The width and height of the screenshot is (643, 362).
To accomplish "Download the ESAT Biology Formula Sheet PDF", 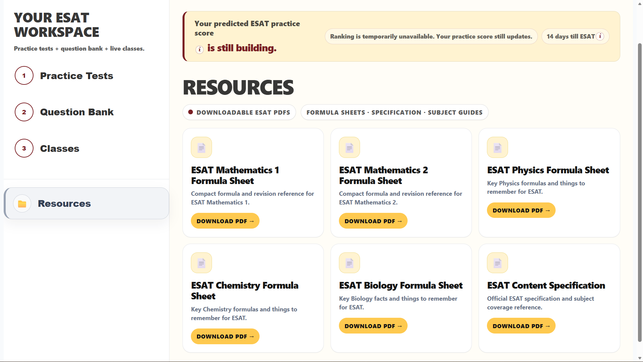I will (x=373, y=326).
